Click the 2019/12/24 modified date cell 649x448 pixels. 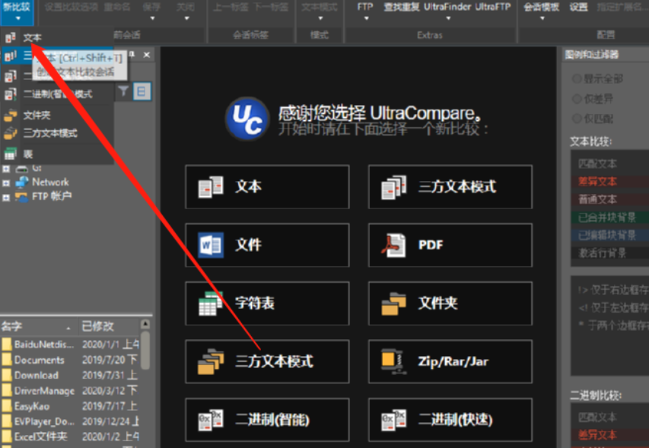point(110,421)
